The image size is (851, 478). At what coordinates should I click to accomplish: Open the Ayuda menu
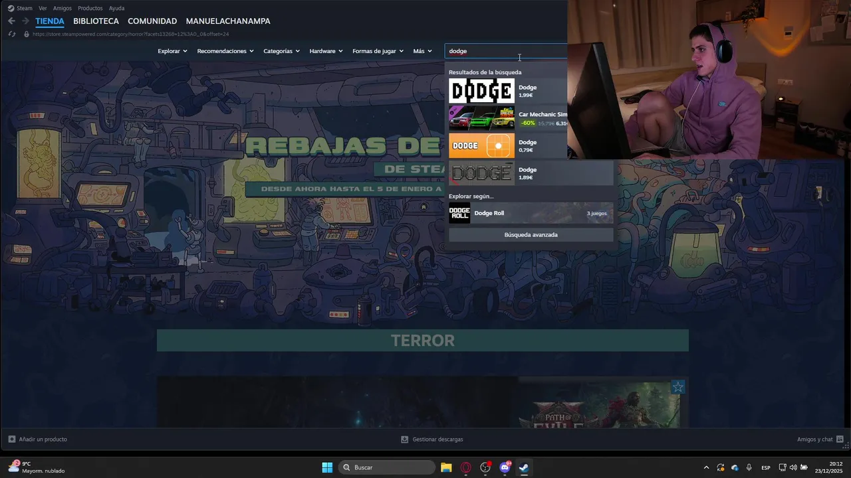[x=116, y=8]
